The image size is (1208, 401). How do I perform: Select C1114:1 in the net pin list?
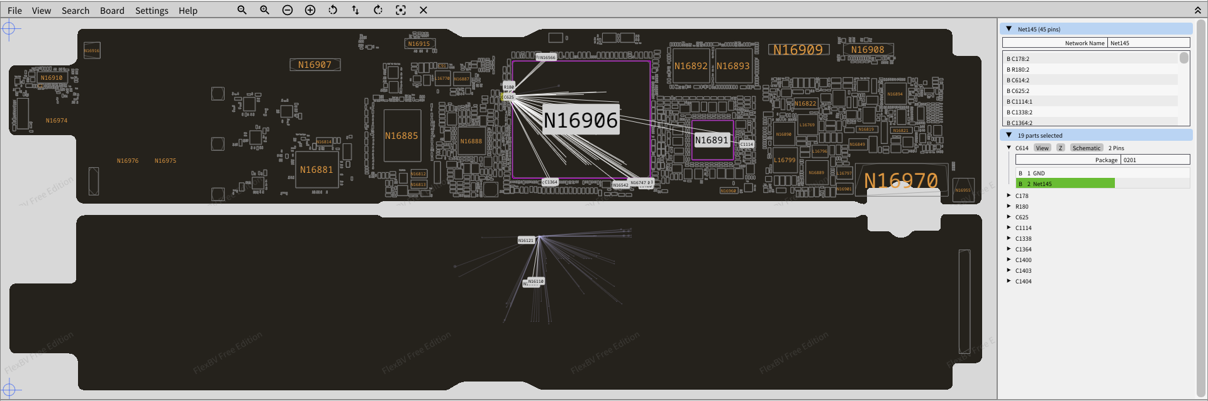click(x=1019, y=102)
